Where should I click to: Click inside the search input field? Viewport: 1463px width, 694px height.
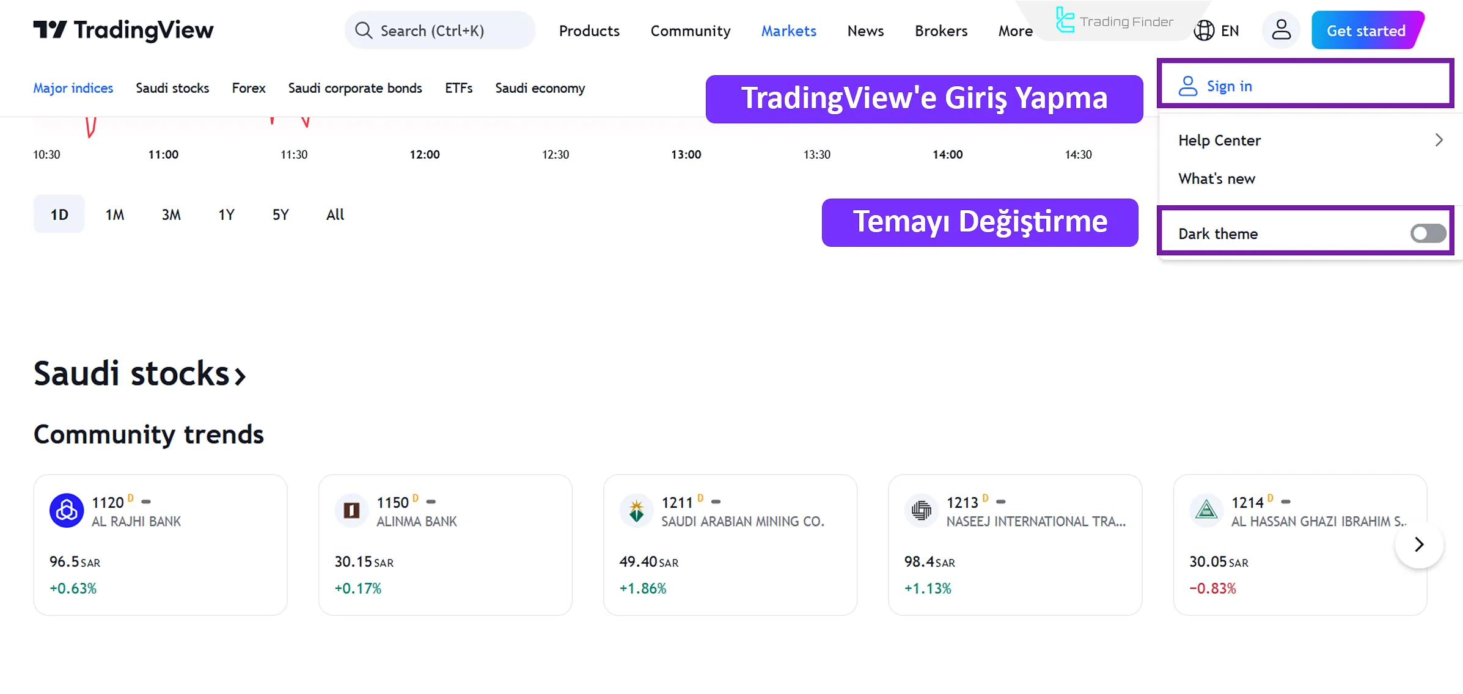coord(434,30)
